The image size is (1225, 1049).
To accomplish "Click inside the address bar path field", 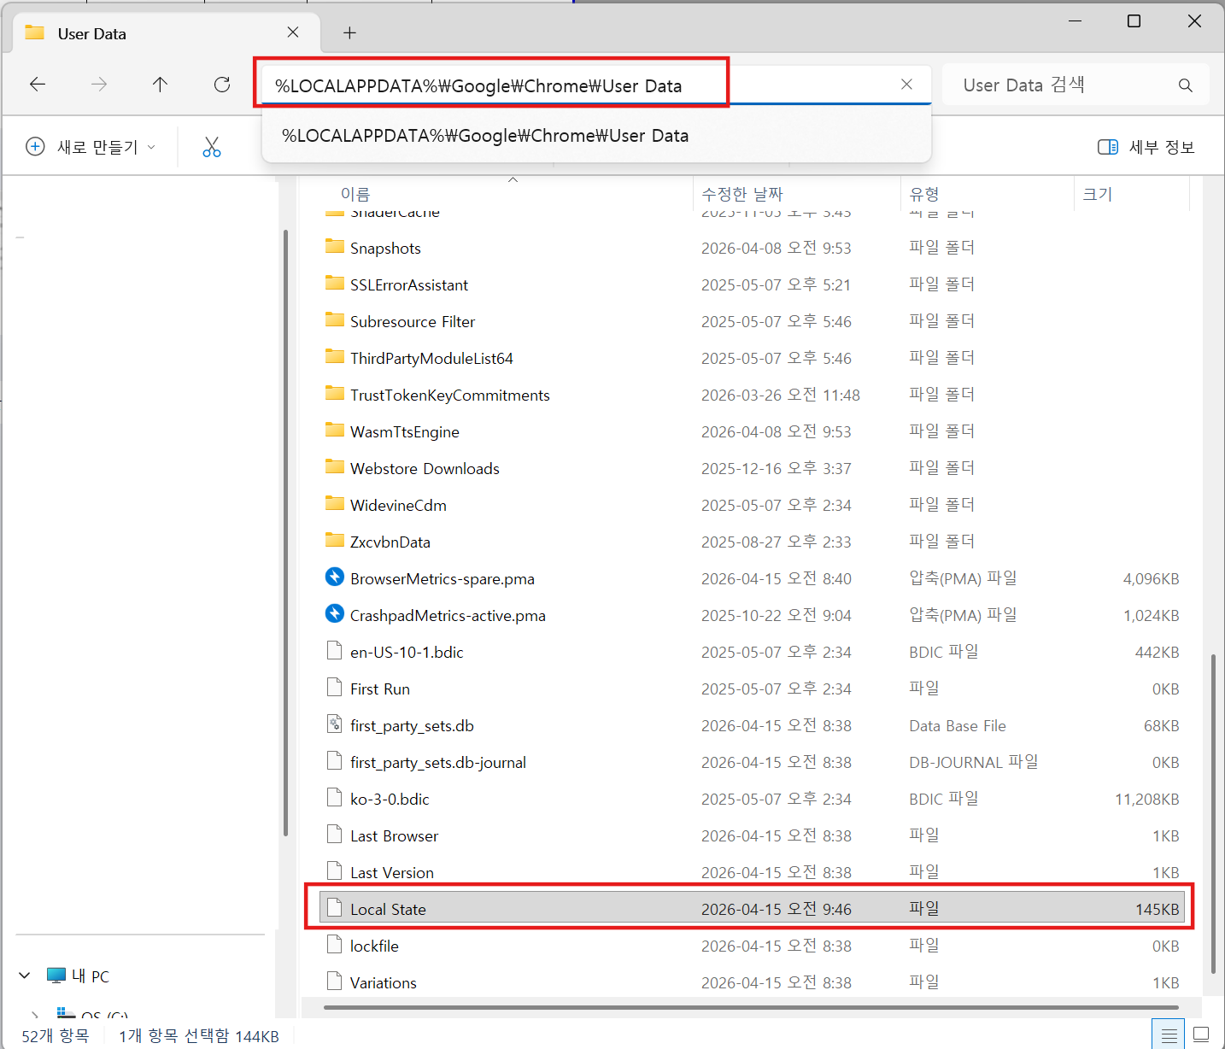I will (x=595, y=85).
